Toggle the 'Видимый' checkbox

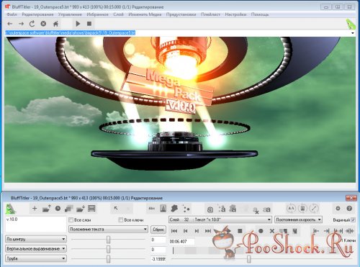[x=353, y=220]
